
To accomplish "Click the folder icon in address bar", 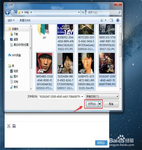I will pyautogui.click(x=19, y=12).
